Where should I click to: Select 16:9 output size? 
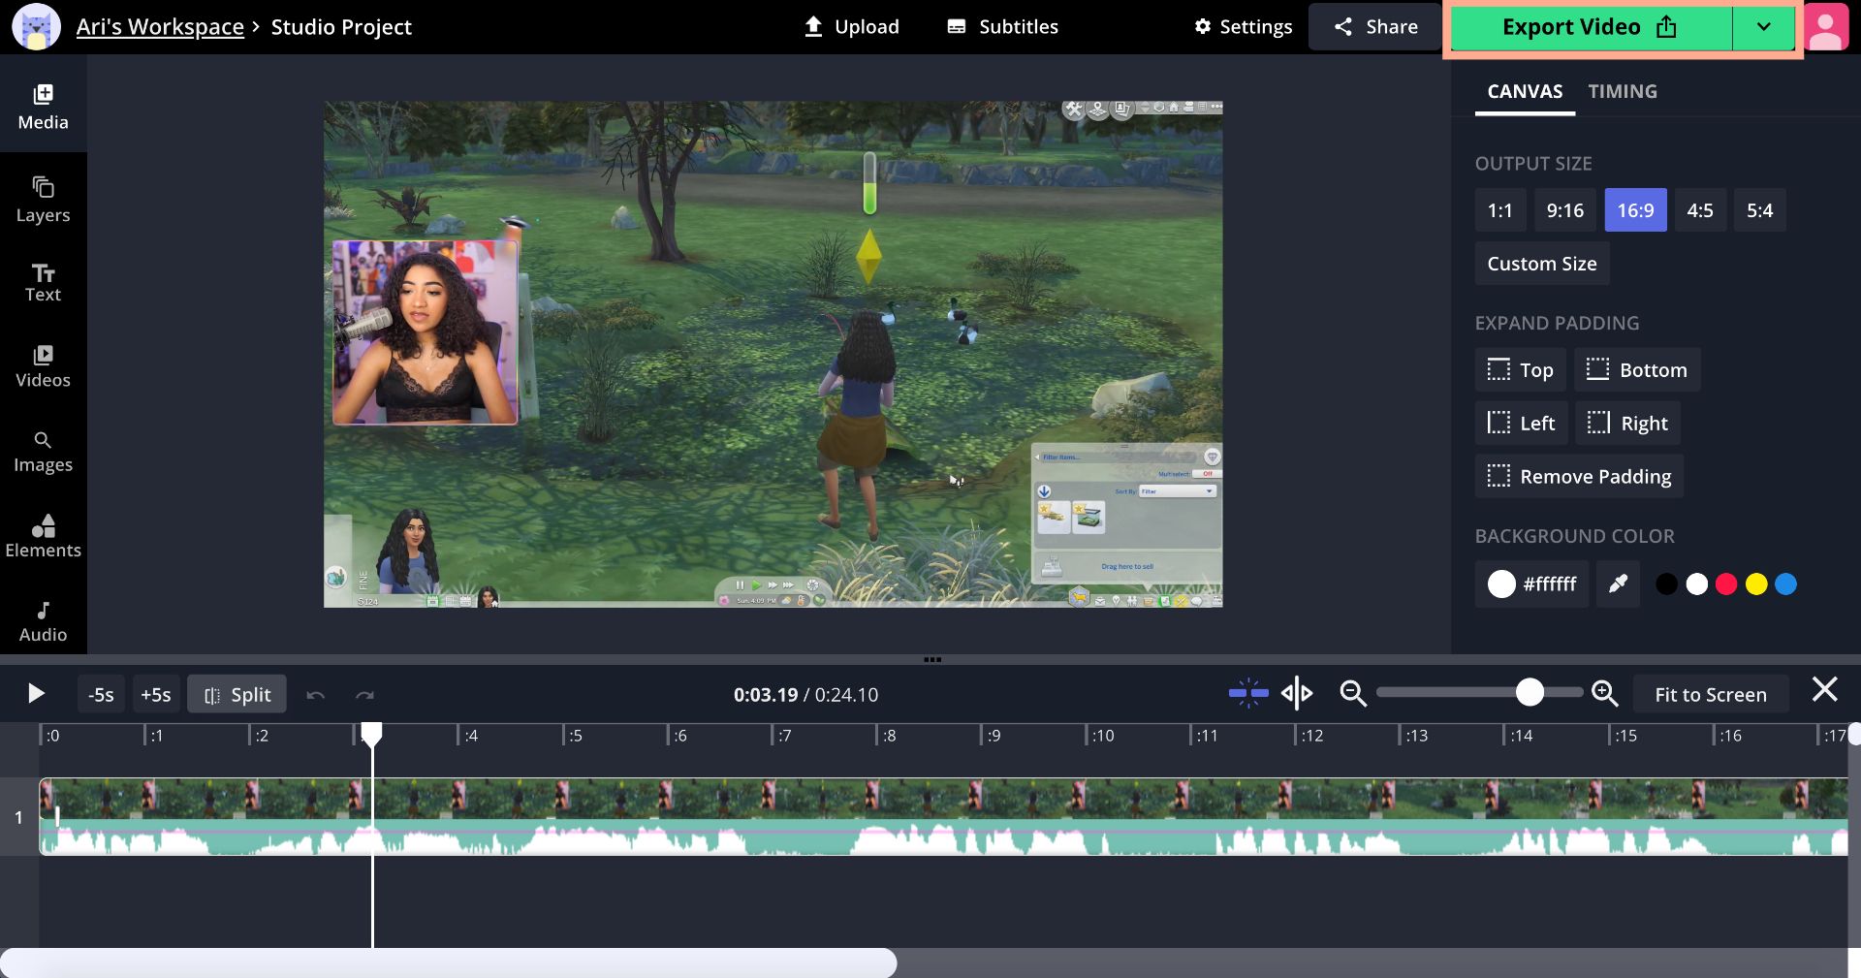tap(1636, 210)
